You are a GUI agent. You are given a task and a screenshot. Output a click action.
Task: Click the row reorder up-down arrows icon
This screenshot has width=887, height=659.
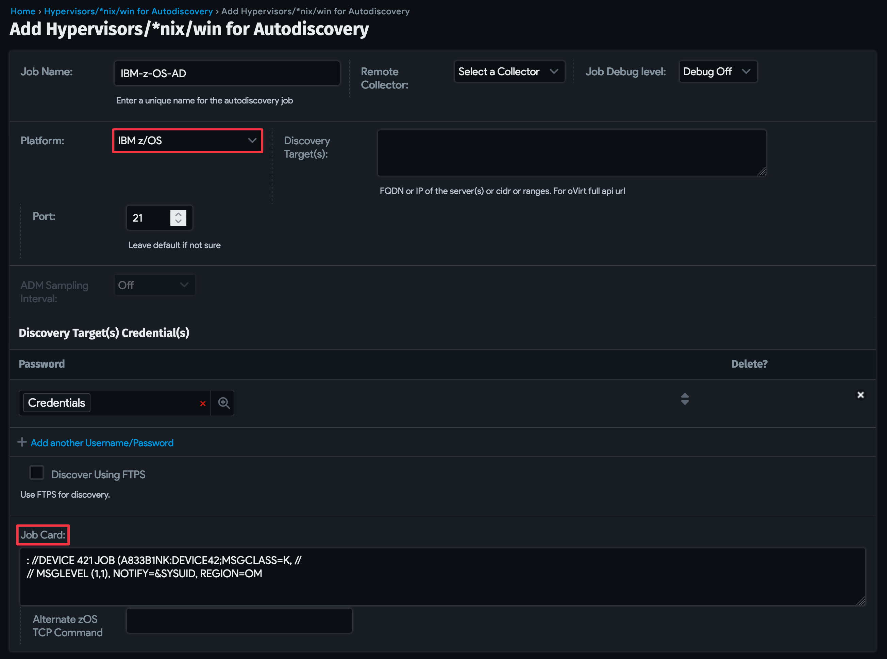point(685,399)
